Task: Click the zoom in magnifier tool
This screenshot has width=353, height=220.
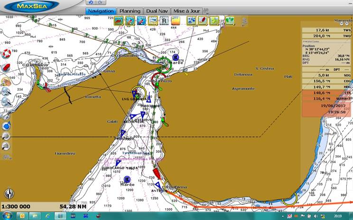Action: [x=6, y=90]
